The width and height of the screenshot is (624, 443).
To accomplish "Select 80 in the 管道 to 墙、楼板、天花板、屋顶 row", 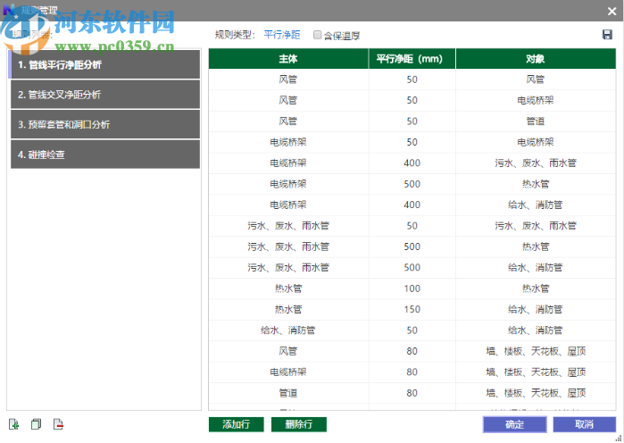I will click(412, 393).
